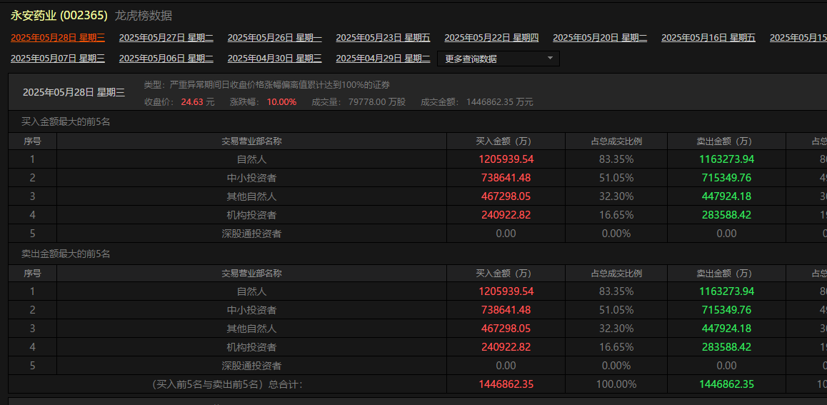Click the 成交量 value 79778.00 万股

point(377,101)
